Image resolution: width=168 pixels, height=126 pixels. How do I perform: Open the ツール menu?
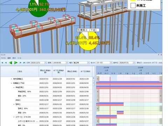[19, 58]
